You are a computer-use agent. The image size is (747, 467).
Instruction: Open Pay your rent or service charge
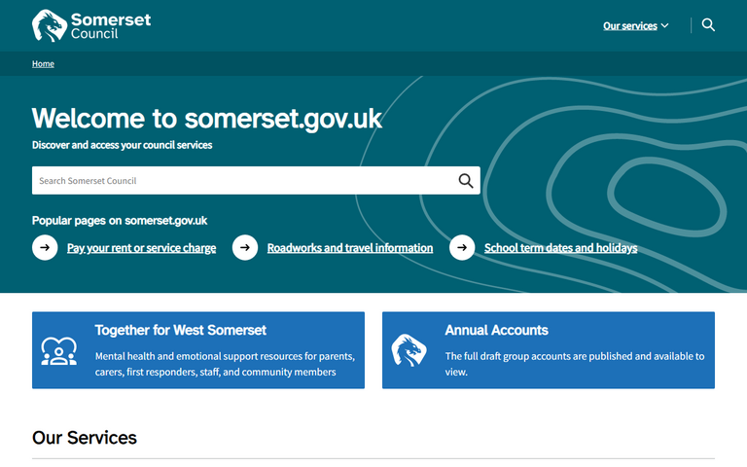[x=141, y=248]
